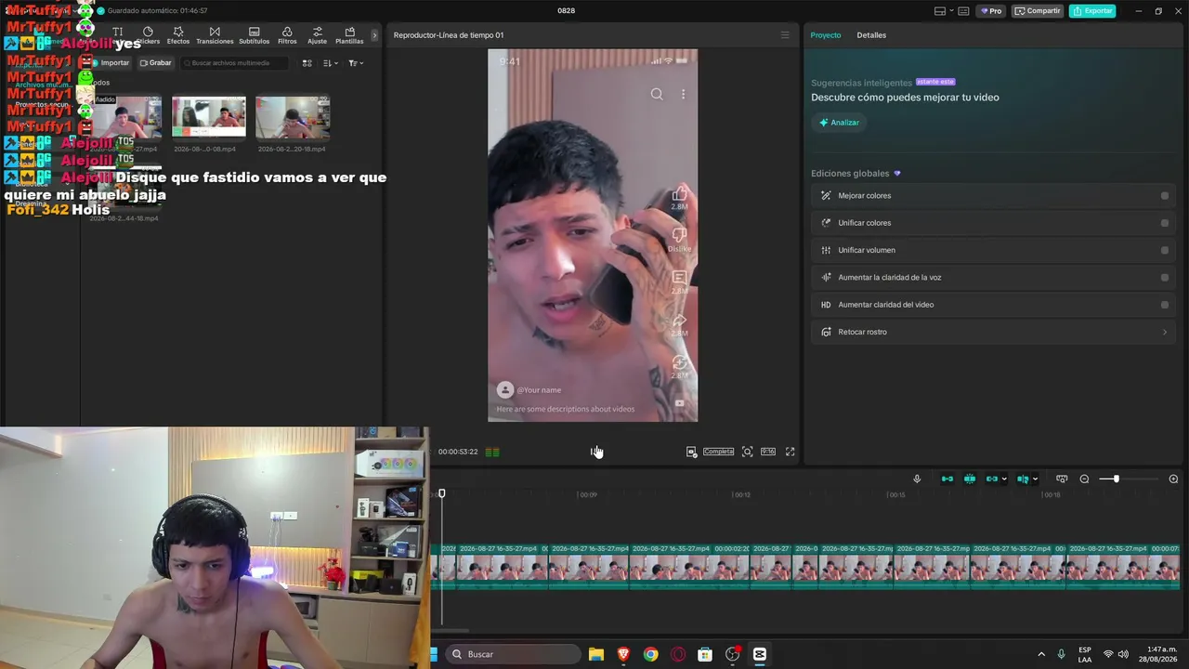Show hidden system tray icons
This screenshot has height=669, width=1189.
click(1041, 654)
